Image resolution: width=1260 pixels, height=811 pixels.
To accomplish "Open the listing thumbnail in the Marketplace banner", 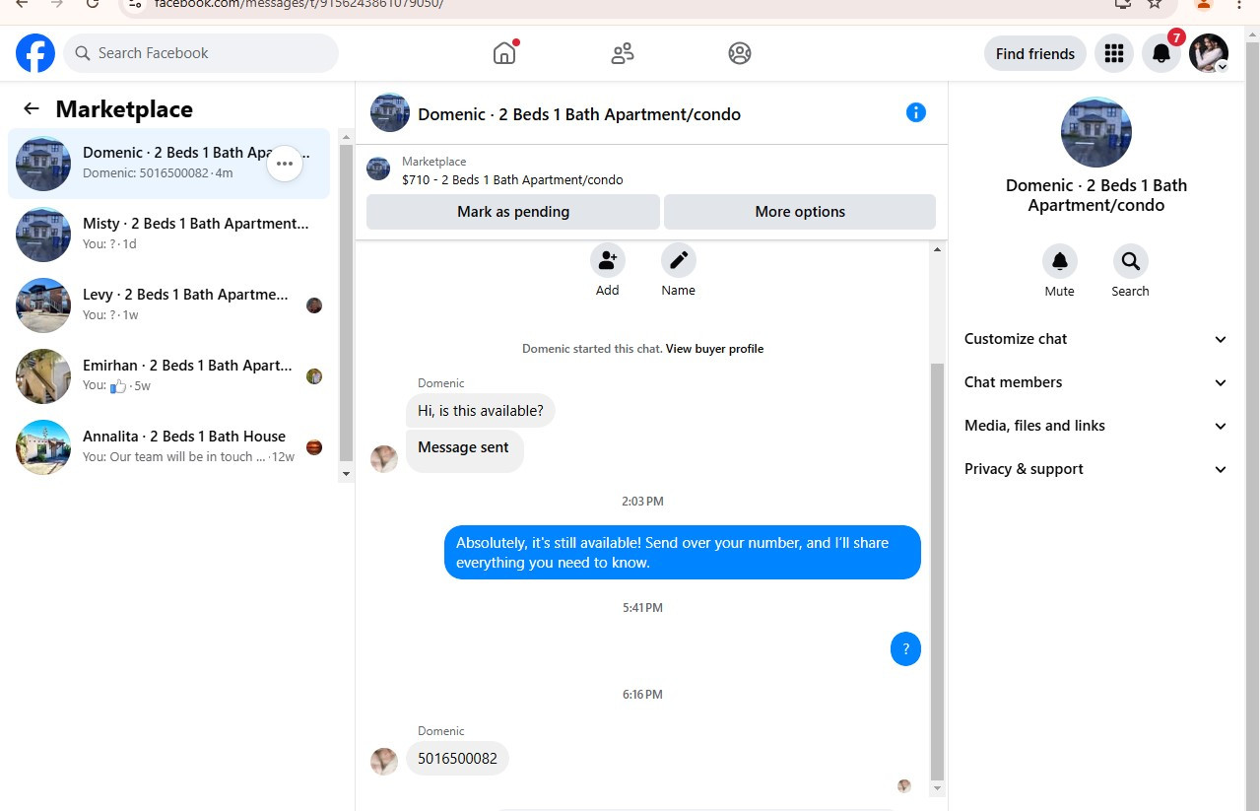I will 378,169.
